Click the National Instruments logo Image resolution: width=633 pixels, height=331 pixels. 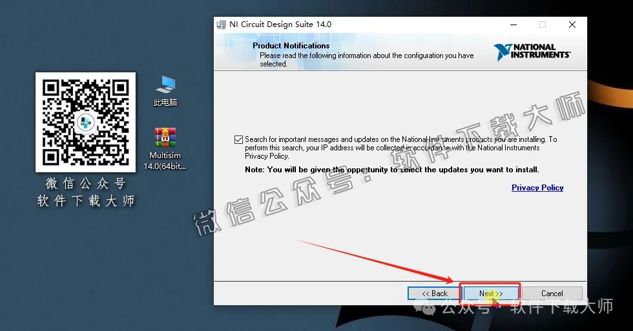point(532,52)
